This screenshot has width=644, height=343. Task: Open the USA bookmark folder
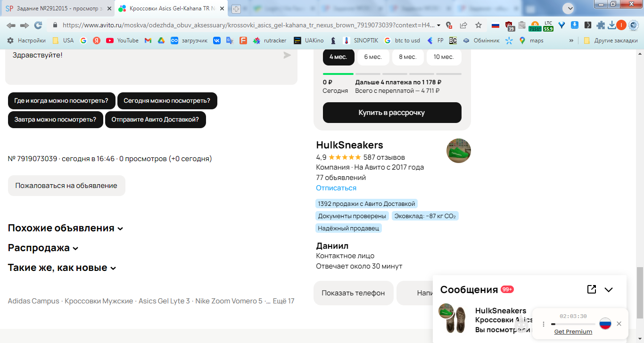63,41
